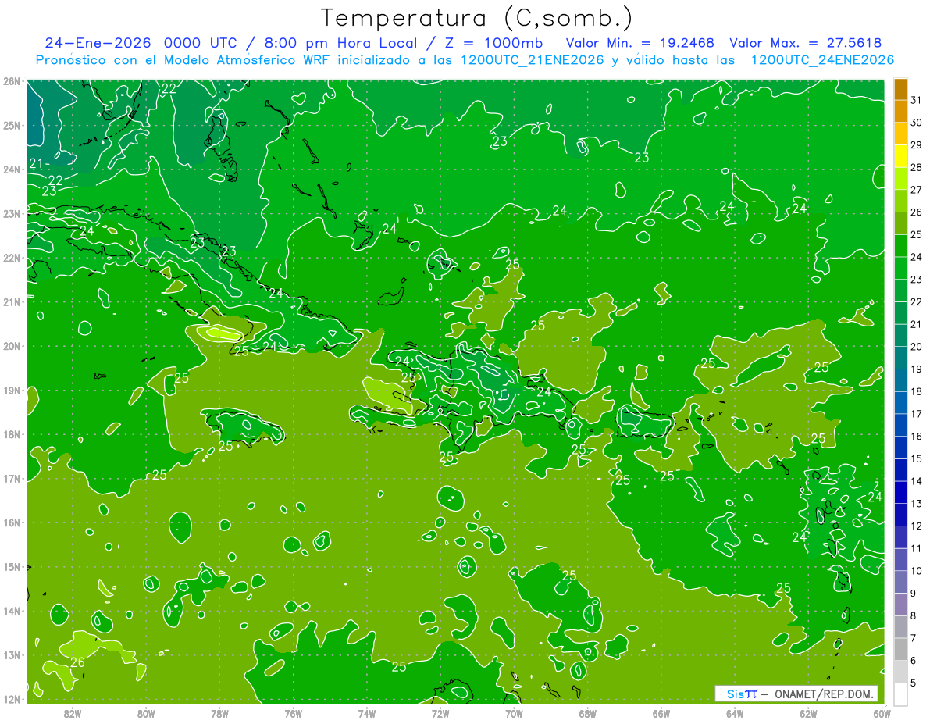Click the white swatch below 5 on scale
Viewport: 937px width, 724px height.
[x=900, y=694]
